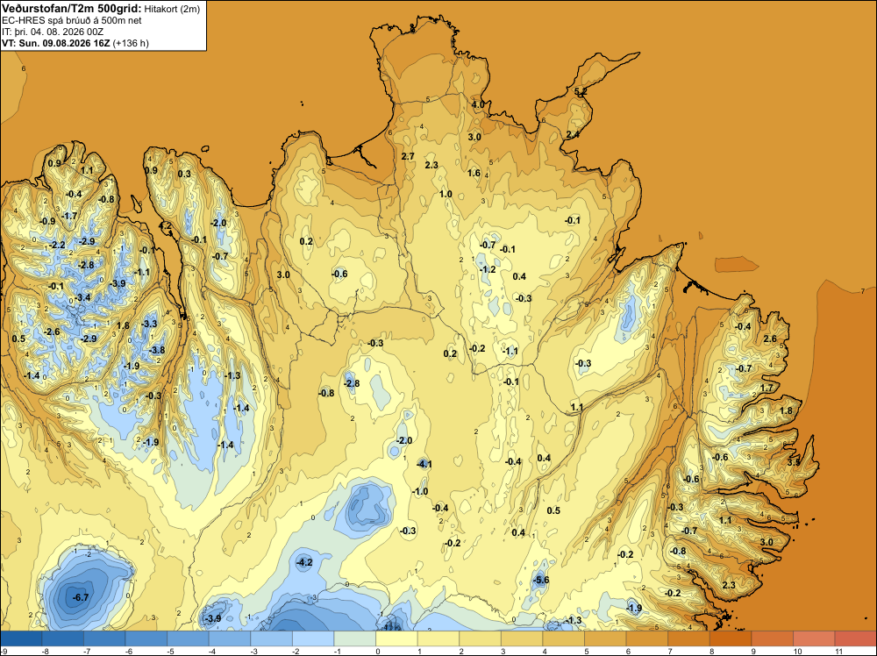Click the 2.4 temperature value
Screen dimensions: 877x656
(x=573, y=134)
